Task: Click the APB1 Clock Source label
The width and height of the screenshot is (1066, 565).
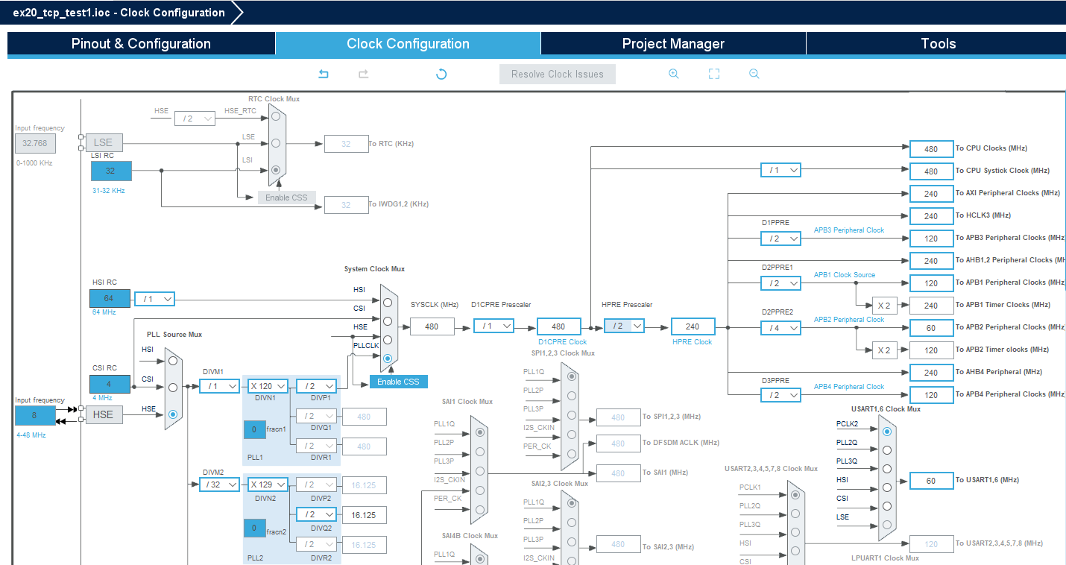Action: 845,275
